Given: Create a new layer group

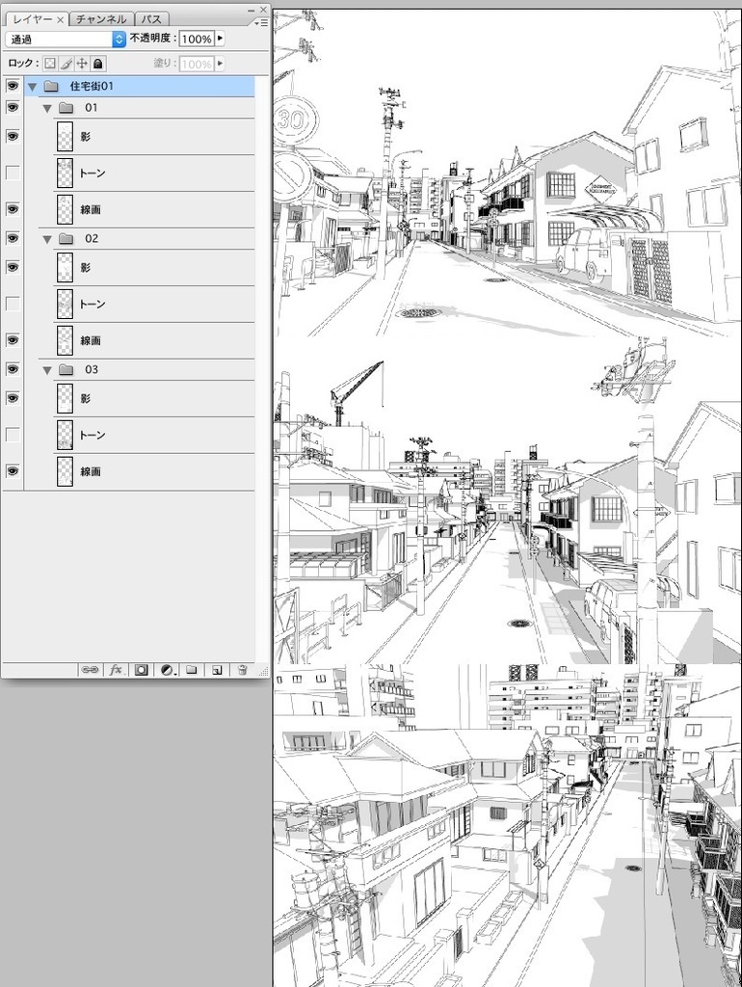Looking at the screenshot, I should click(192, 670).
